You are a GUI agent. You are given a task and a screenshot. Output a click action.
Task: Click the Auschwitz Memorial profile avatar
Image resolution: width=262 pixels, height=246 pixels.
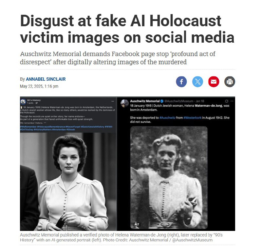coord(124,103)
